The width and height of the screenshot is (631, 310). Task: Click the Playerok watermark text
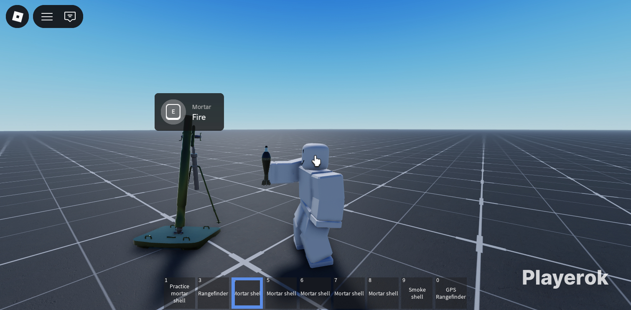565,278
